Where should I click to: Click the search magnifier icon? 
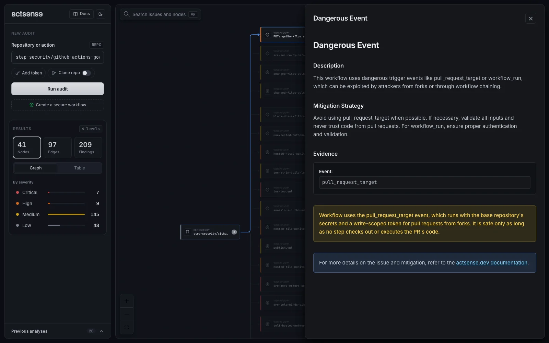pyautogui.click(x=126, y=14)
